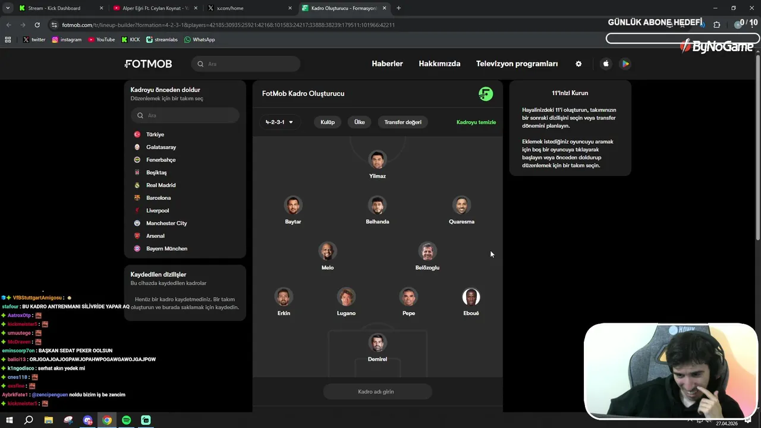Open Windows search from taskbar
Viewport: 761px width, 428px height.
(x=29, y=420)
